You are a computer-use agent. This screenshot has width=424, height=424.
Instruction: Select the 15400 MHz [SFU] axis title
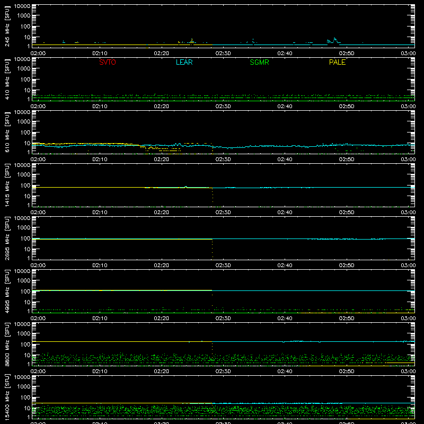[7, 397]
